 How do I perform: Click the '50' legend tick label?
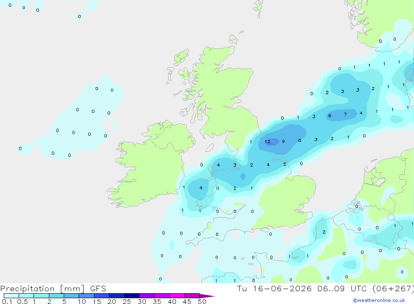click(202, 302)
